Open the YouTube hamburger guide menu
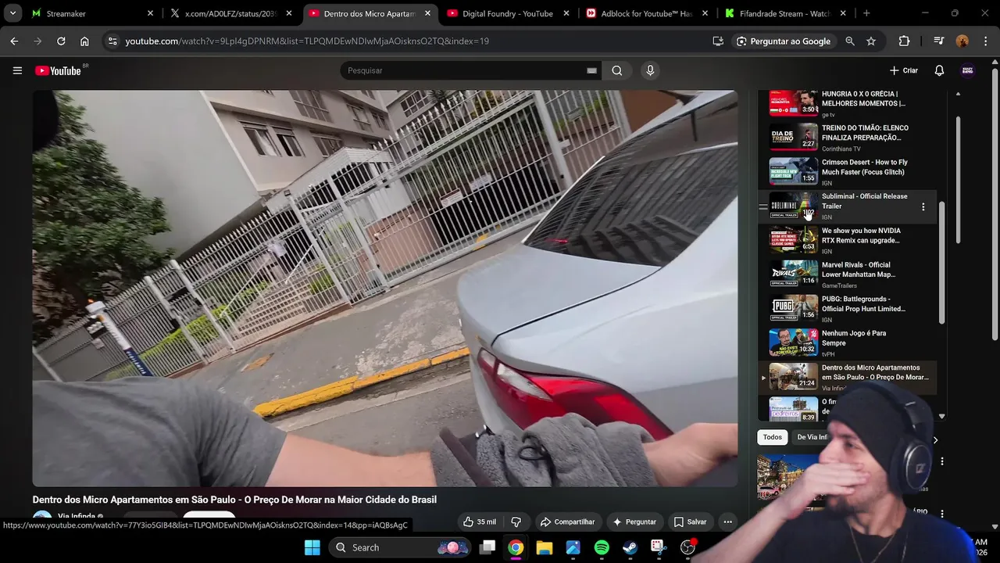The image size is (1000, 563). pos(17,70)
